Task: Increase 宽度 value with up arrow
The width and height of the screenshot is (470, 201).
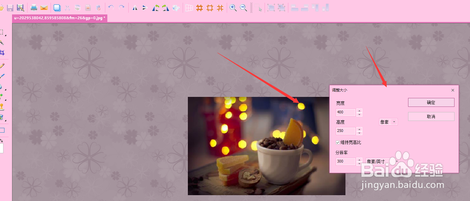Action: pos(360,111)
